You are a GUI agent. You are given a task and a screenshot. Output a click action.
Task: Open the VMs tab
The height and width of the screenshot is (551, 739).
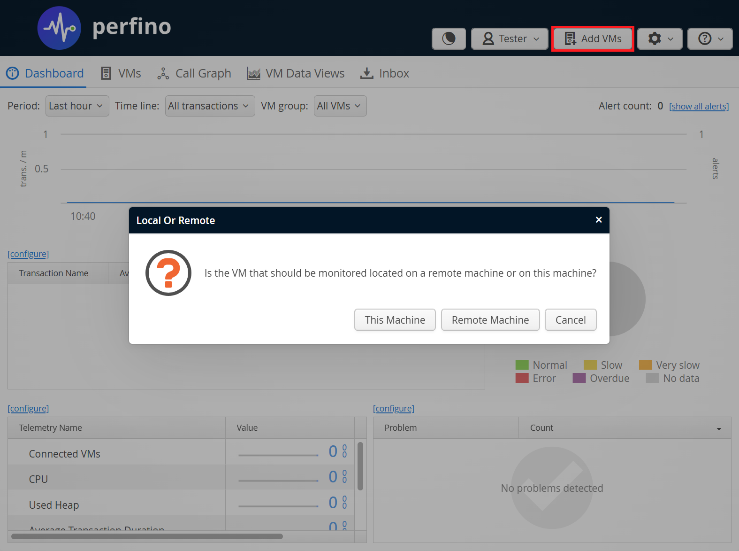pos(121,73)
